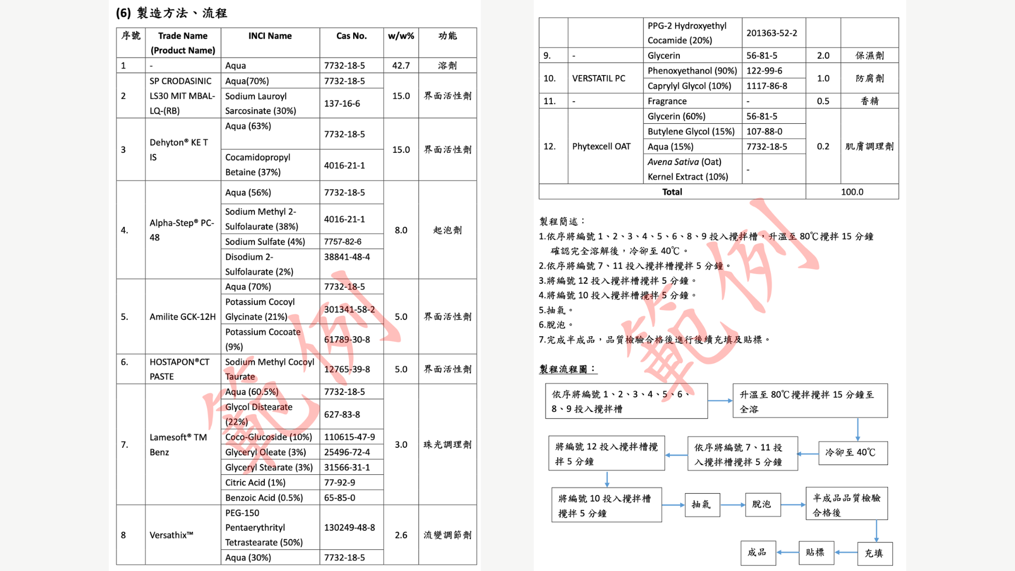
Task: Click the '製程流程圖：' heading
Action: tap(568, 369)
